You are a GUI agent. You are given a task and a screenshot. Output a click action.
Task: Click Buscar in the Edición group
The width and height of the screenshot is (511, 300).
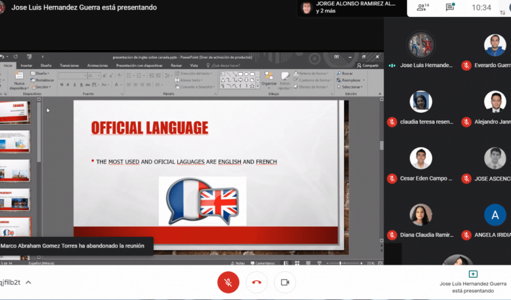(x=346, y=73)
